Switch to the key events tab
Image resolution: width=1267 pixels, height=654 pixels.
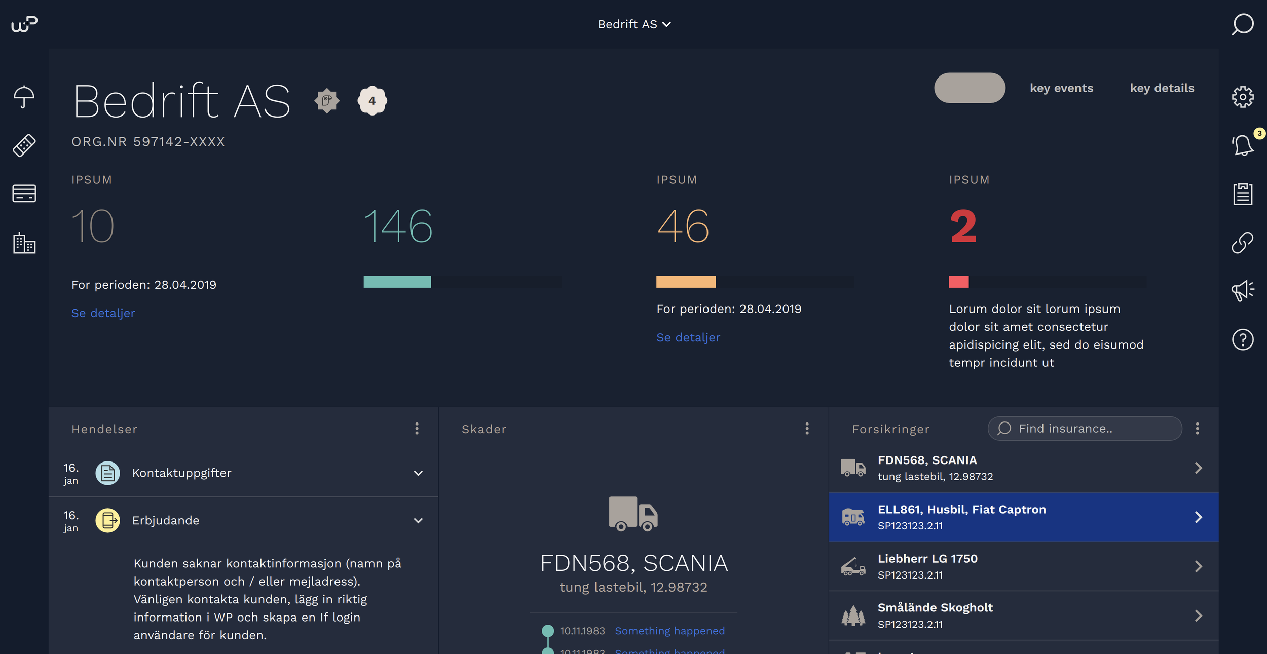point(1061,88)
